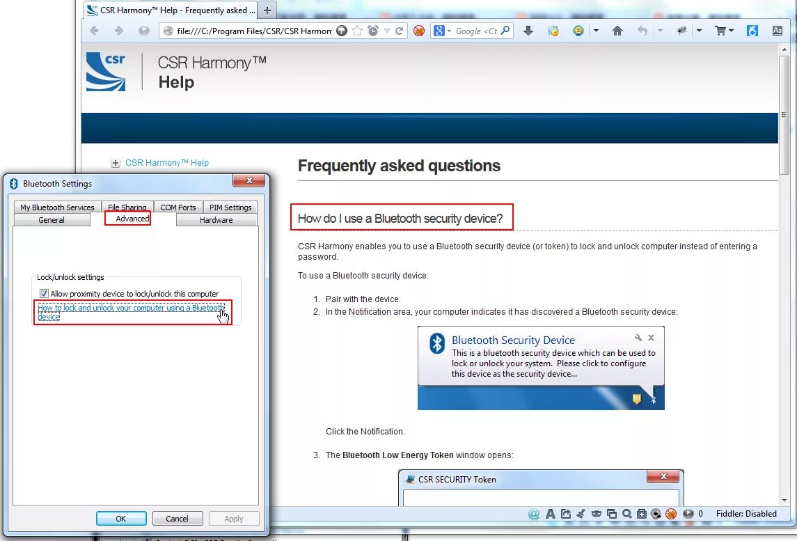The image size is (797, 541).
Task: Click the blue icon left of Aa
Action: [x=752, y=31]
